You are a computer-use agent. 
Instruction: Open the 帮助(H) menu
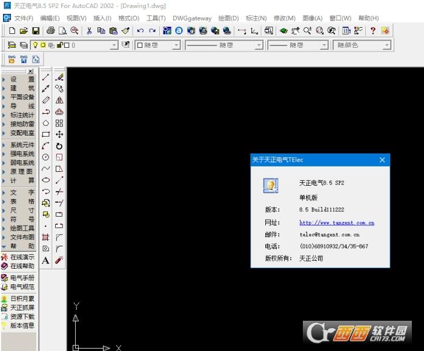pos(368,18)
